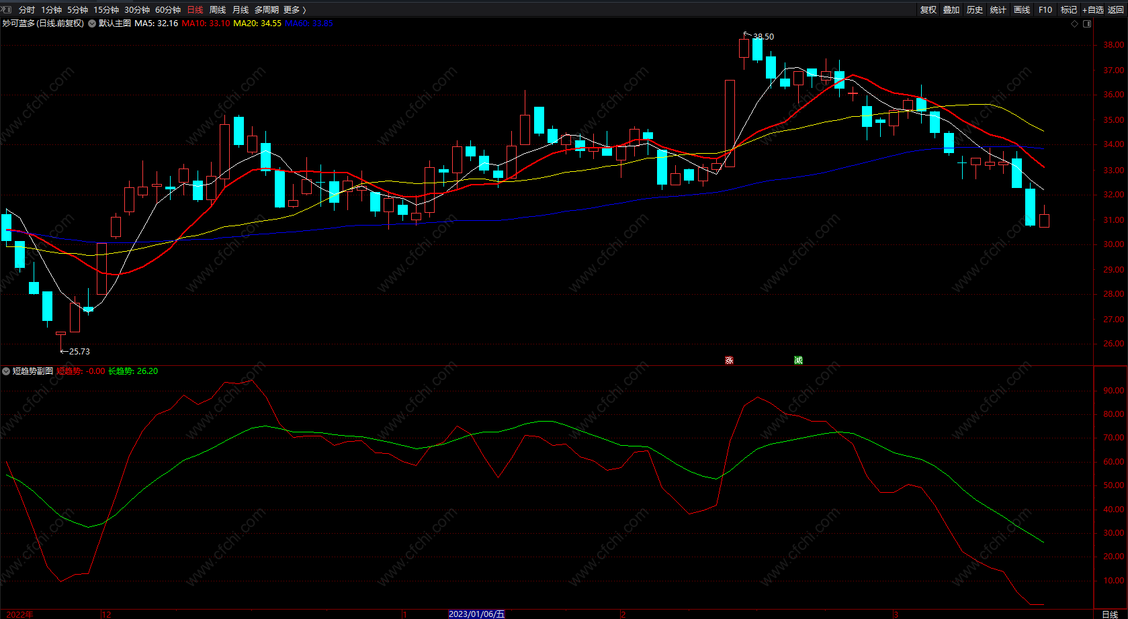Open the 统计 statistics button

coord(998,9)
